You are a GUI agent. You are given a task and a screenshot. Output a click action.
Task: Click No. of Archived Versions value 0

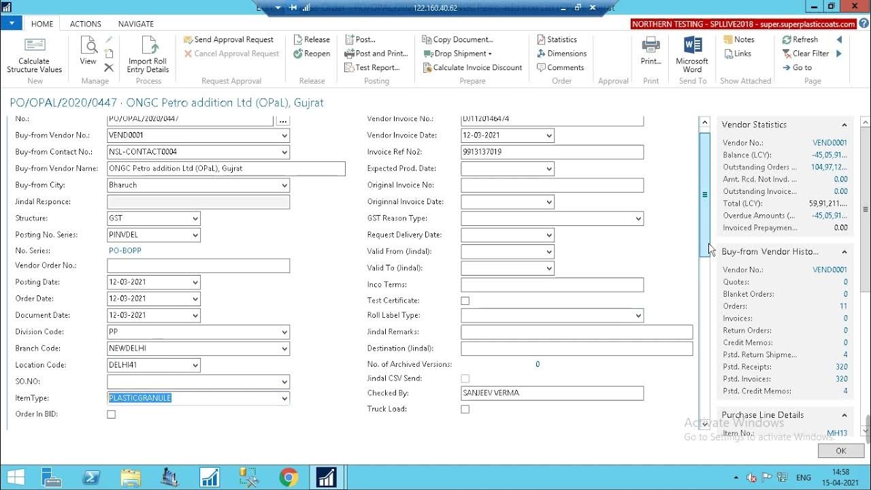coord(538,364)
